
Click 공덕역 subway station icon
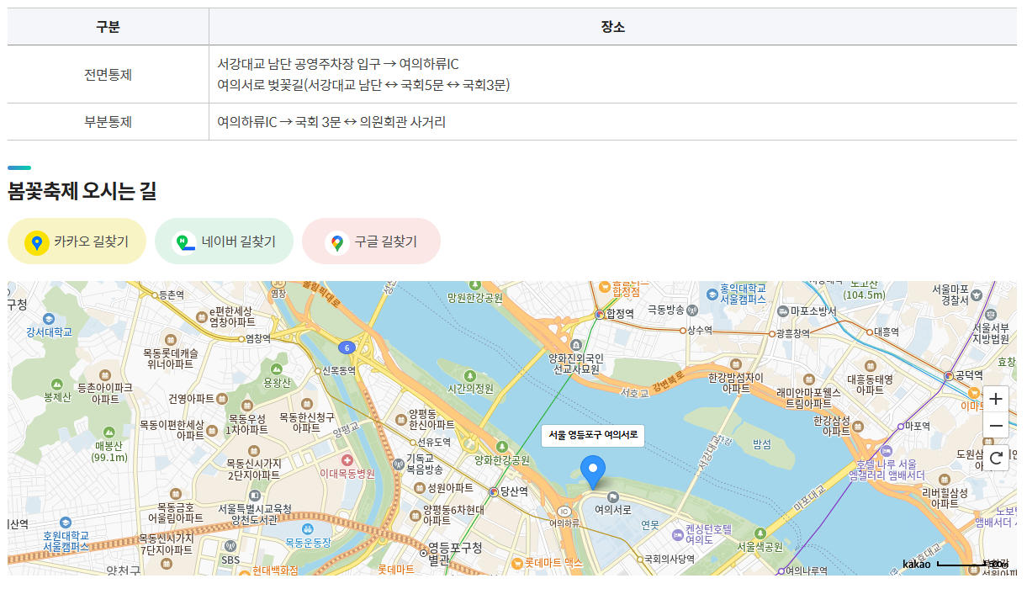point(949,376)
